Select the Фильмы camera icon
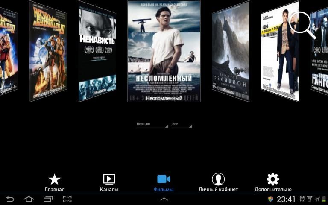 click(x=164, y=179)
